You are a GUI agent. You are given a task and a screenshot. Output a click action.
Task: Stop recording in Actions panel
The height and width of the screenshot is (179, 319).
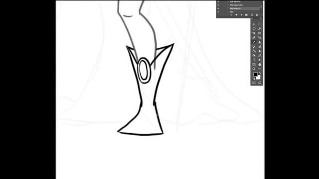click(x=231, y=15)
